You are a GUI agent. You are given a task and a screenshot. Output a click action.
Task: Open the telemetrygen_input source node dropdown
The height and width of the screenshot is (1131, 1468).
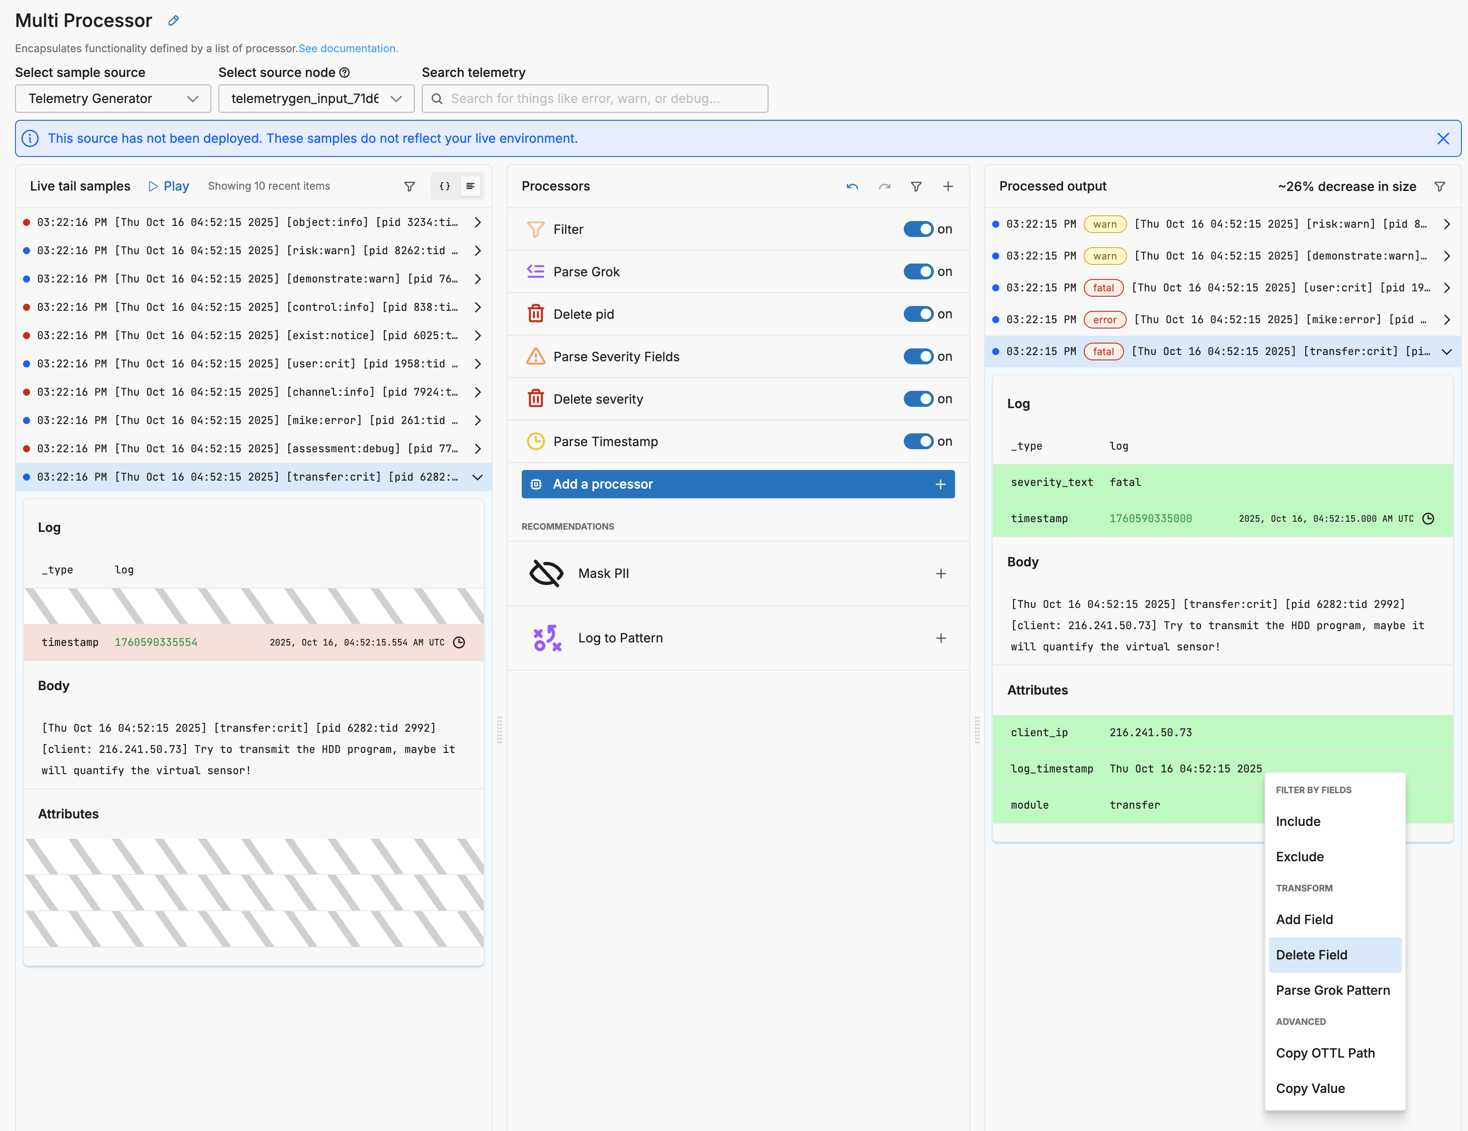pos(316,99)
